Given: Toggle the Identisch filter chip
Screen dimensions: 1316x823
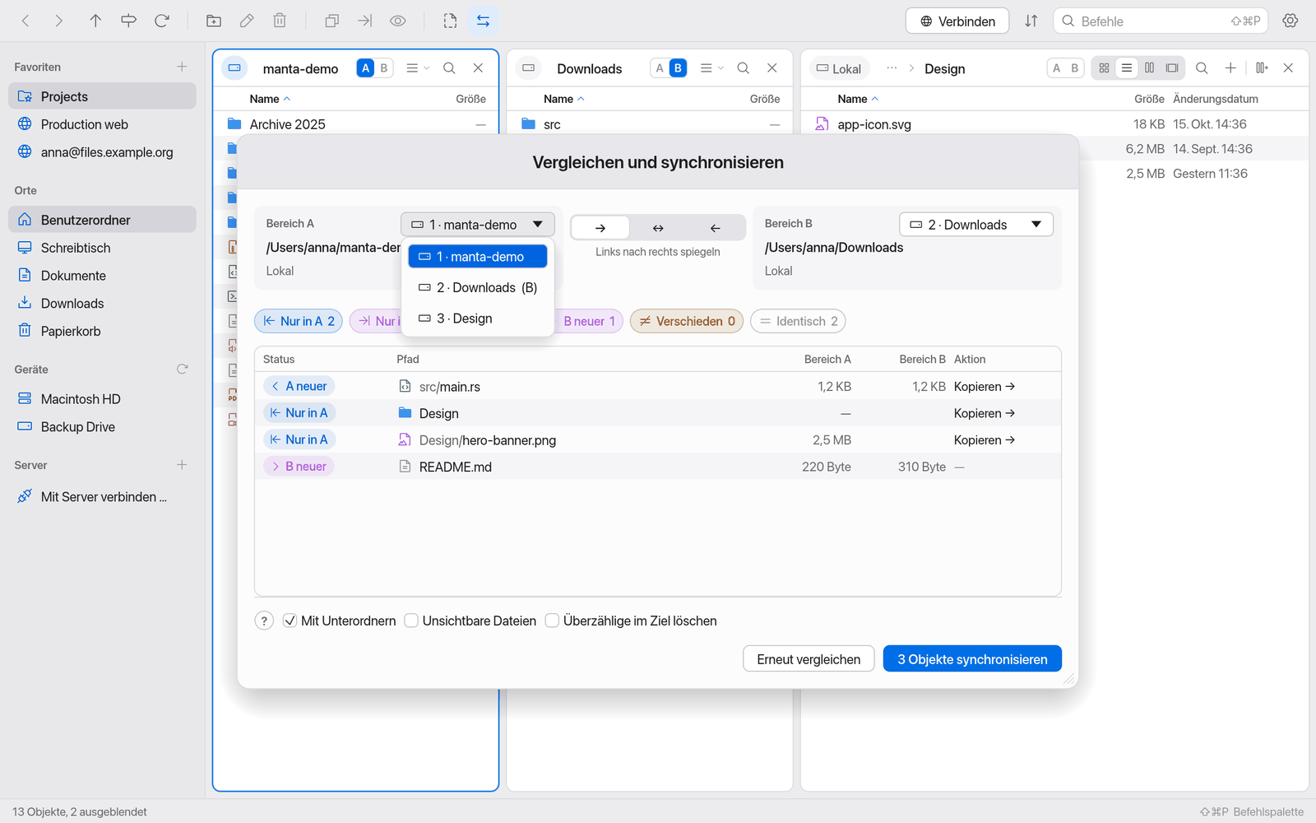Looking at the screenshot, I should click(x=798, y=321).
